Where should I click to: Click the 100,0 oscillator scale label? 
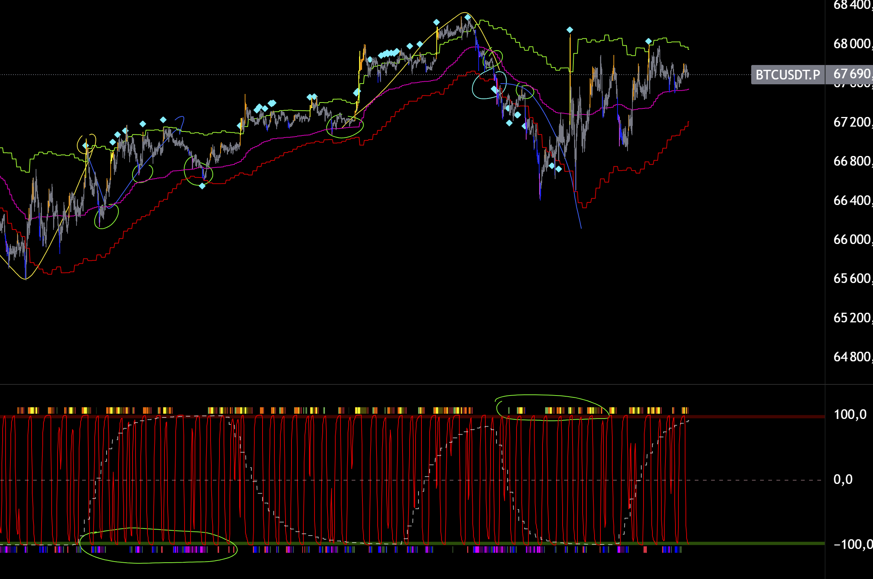point(850,414)
